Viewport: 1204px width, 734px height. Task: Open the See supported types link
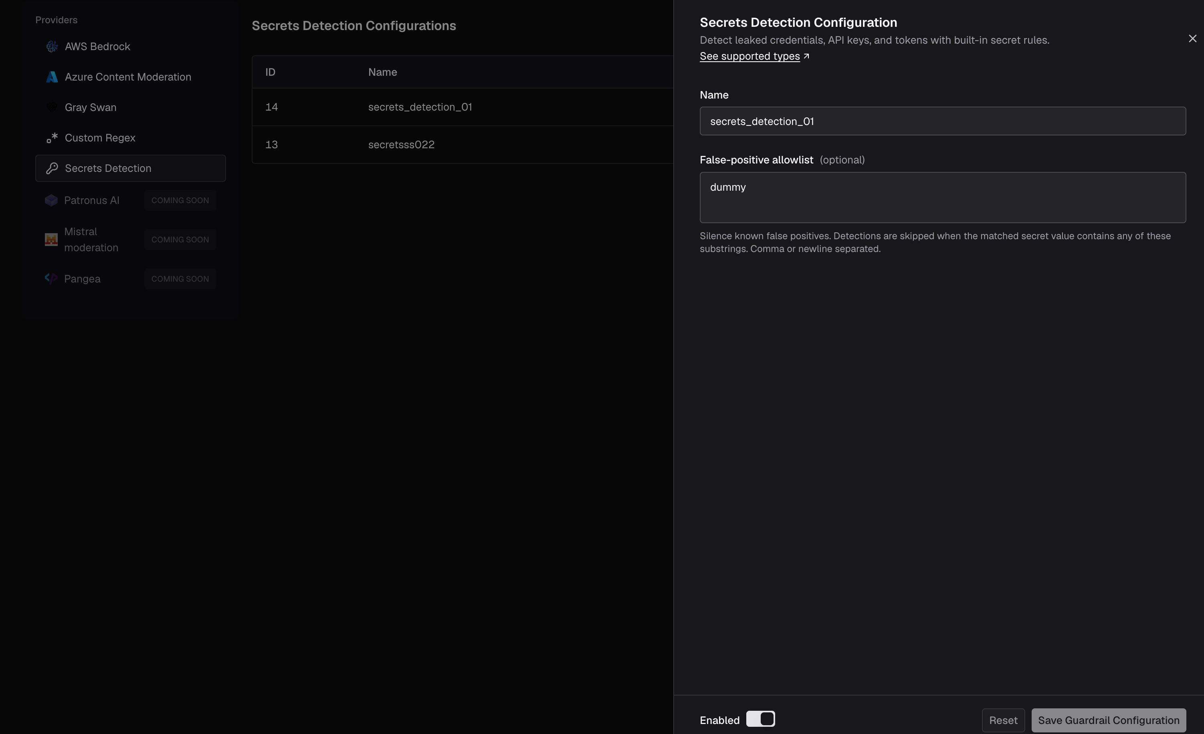[749, 56]
